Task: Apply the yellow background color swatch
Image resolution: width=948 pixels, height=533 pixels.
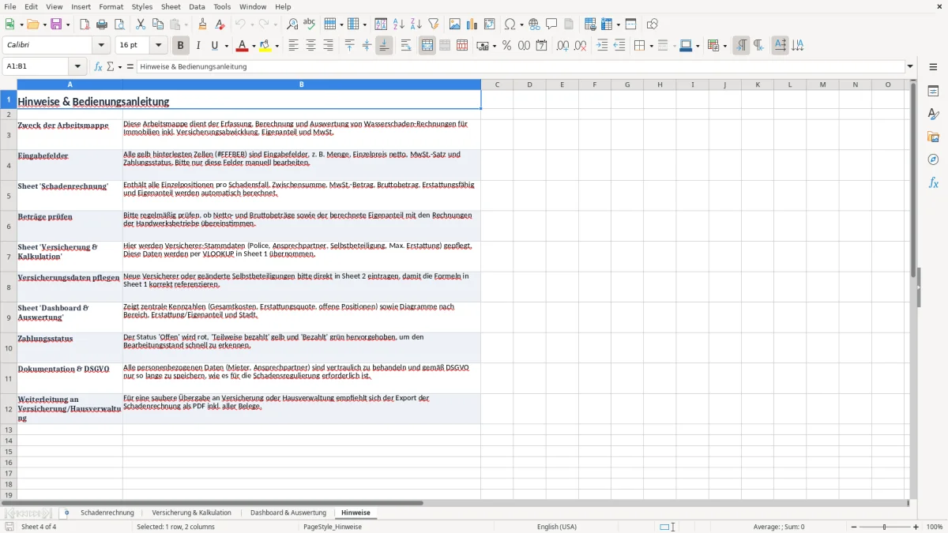Action: click(x=265, y=46)
